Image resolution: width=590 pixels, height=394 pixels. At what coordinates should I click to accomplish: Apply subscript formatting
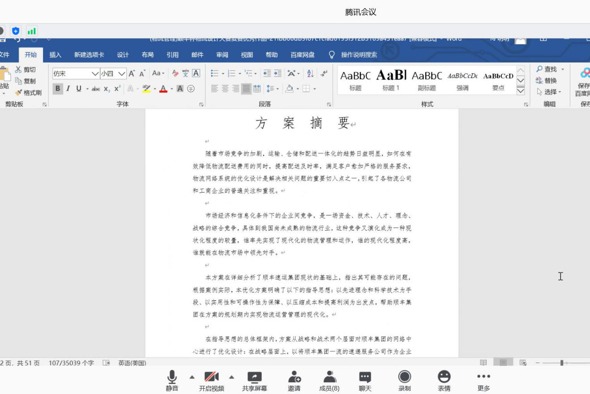click(107, 89)
